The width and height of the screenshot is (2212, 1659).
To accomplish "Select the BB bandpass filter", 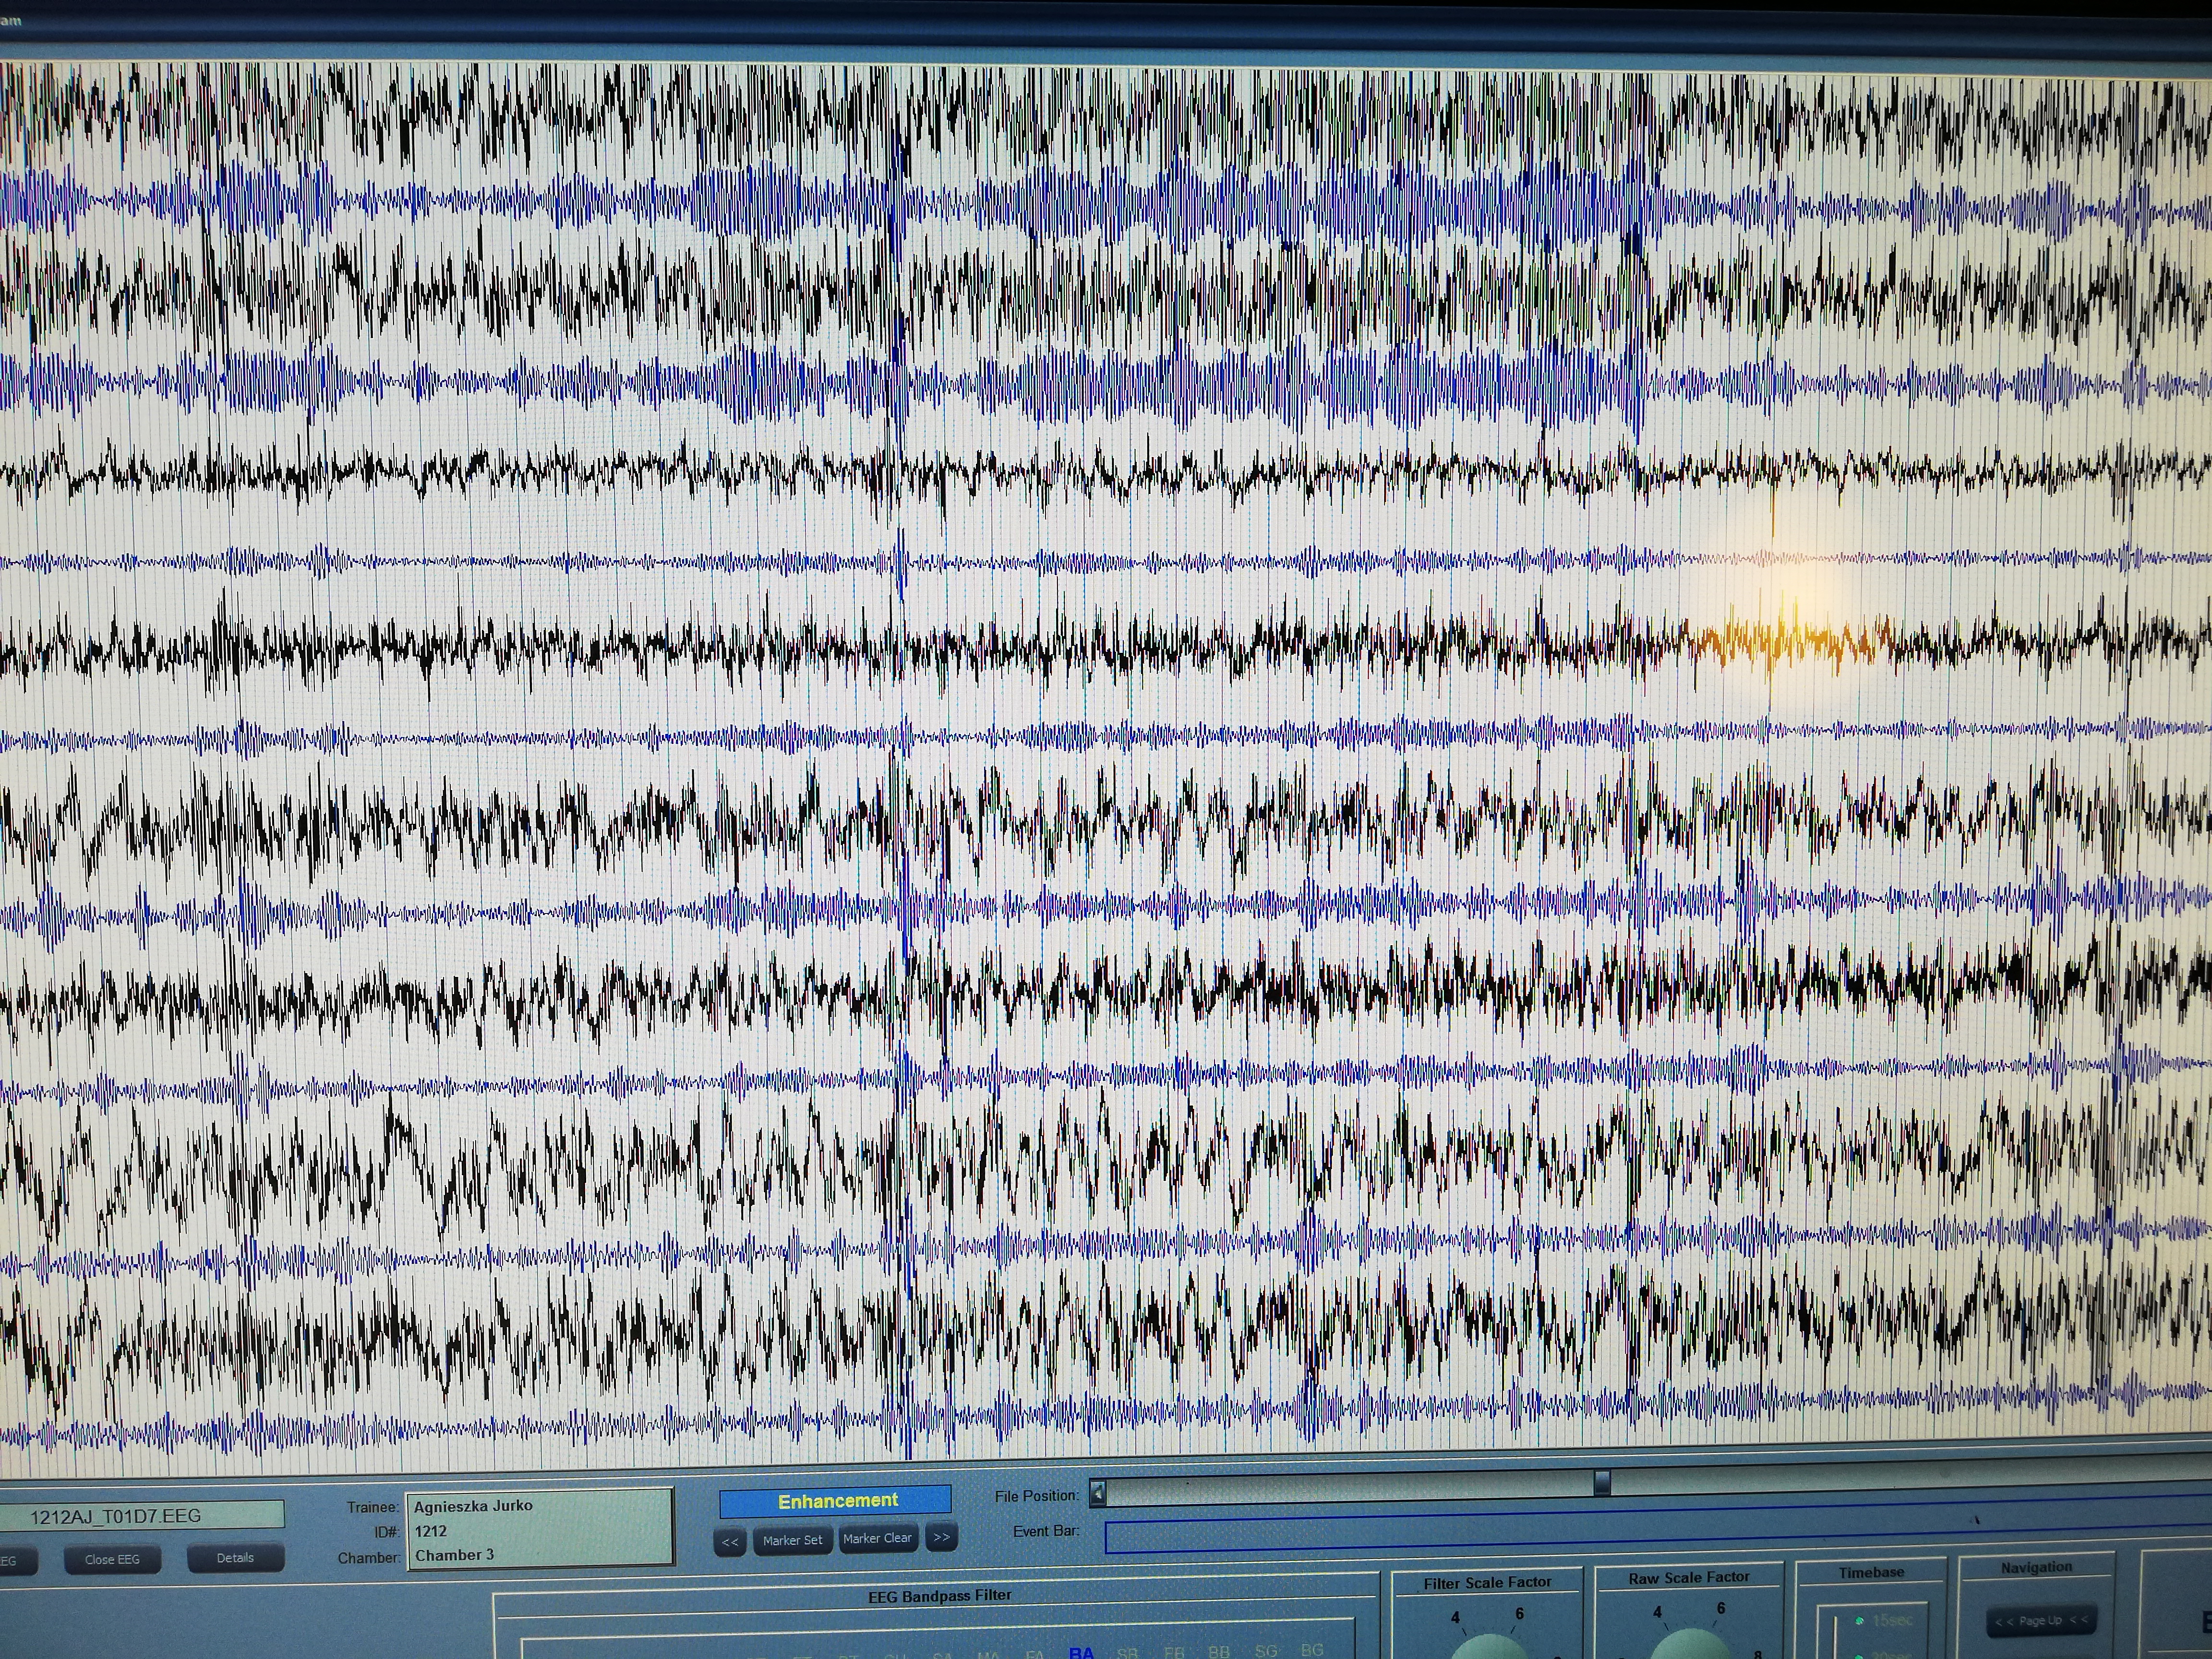I will 1219,1651.
